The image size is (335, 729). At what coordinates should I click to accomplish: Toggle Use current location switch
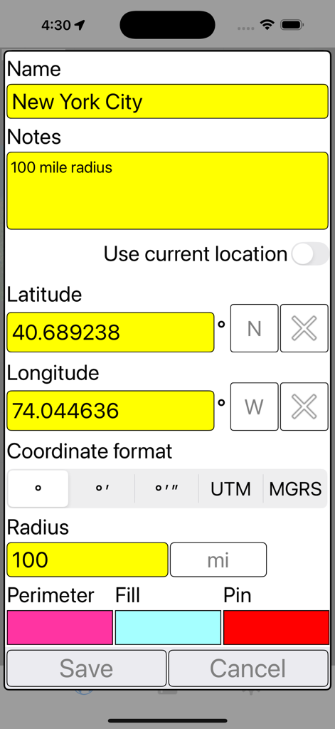coord(310,254)
